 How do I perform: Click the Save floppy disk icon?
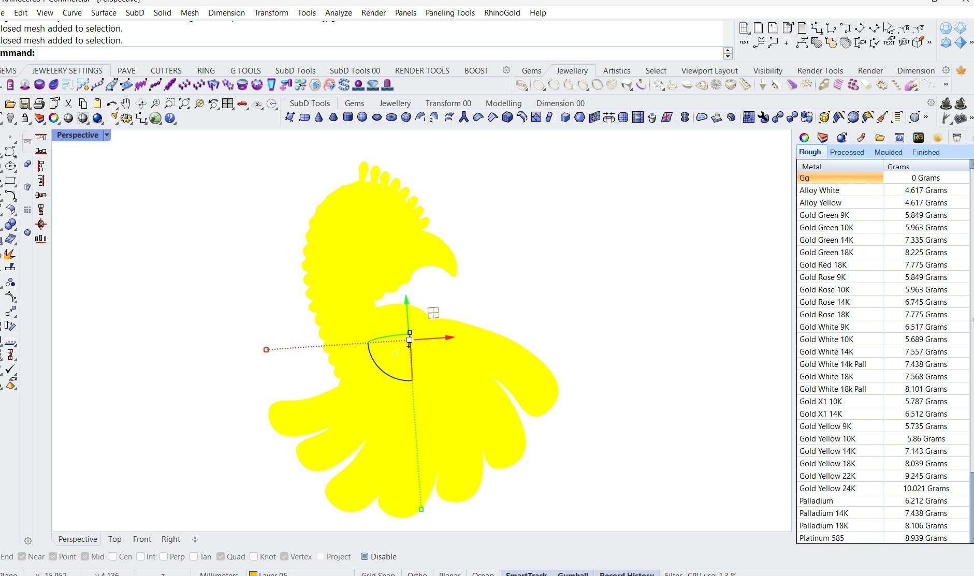[24, 104]
